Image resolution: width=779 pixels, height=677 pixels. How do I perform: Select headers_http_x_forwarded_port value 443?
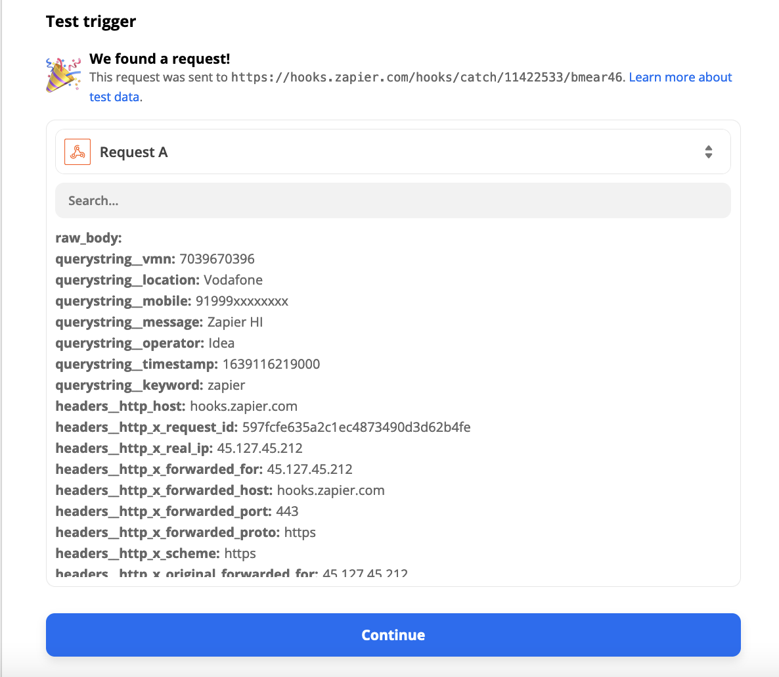(287, 511)
